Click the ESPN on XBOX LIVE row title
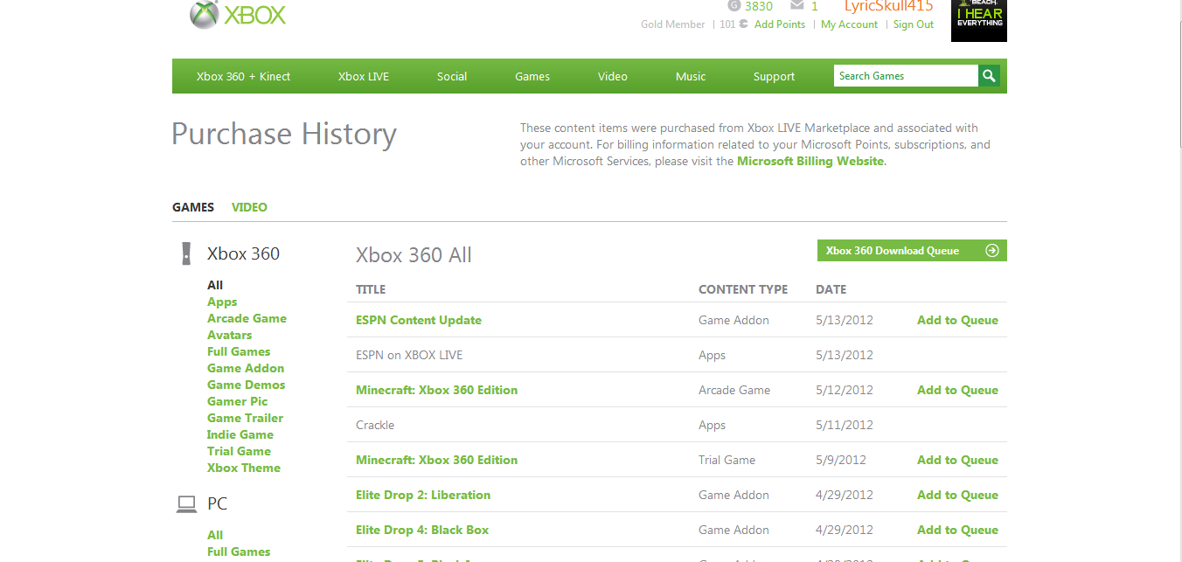Screen dimensions: 1182x562 click(x=409, y=355)
